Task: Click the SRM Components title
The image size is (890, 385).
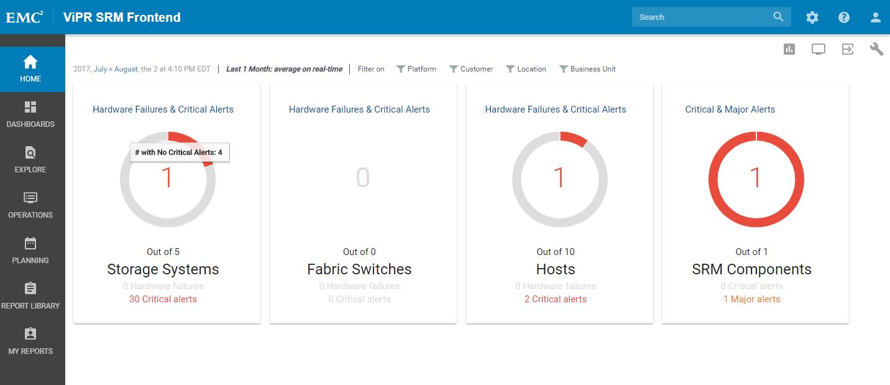Action: click(x=751, y=269)
